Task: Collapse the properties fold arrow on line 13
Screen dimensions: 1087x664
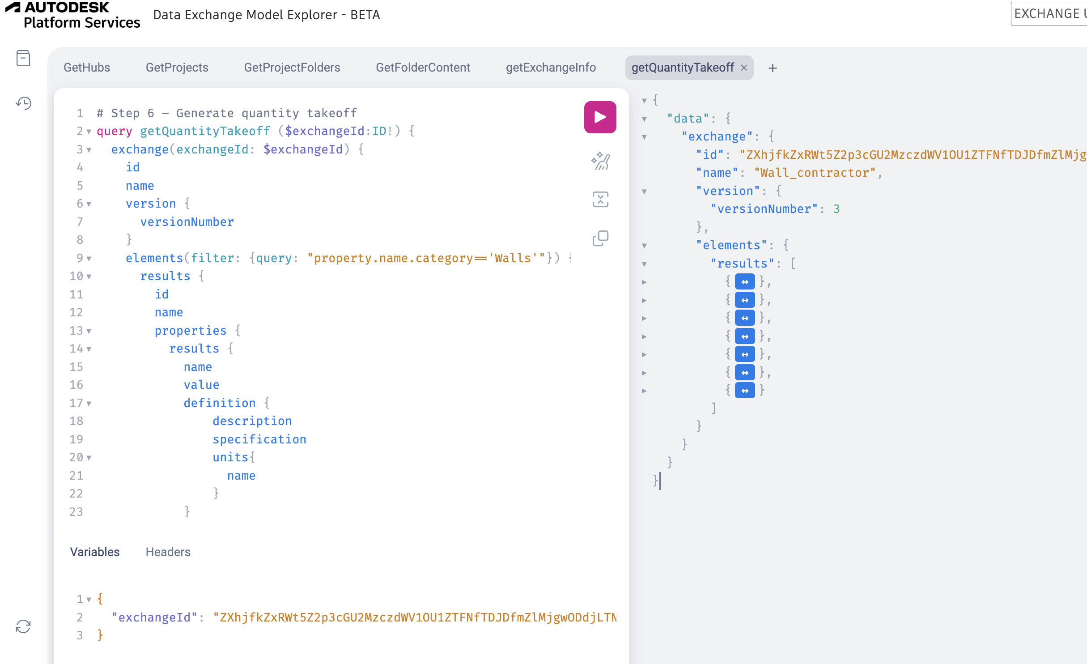Action: 89,331
